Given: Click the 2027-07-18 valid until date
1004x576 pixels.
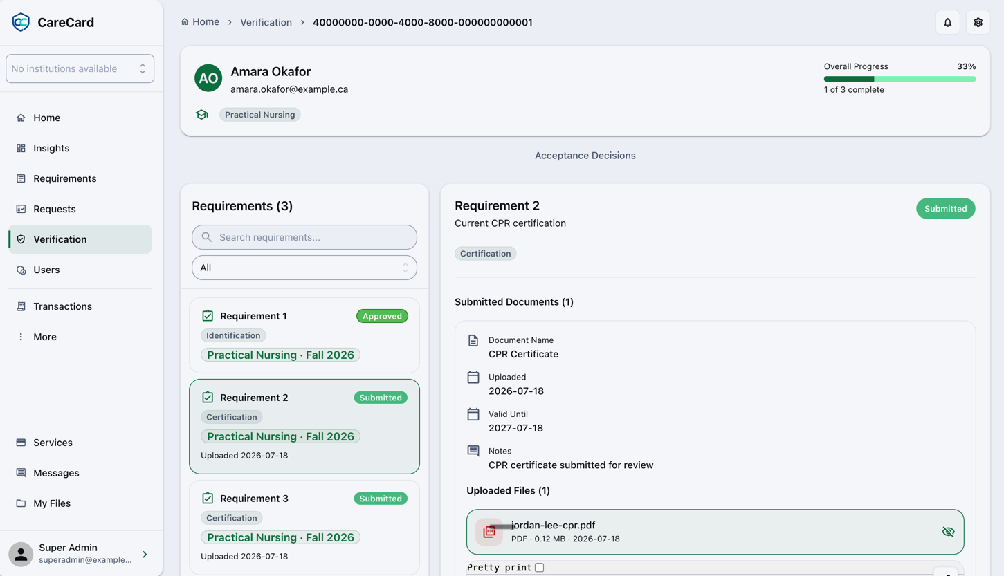Looking at the screenshot, I should [516, 428].
